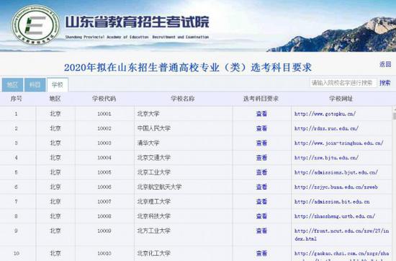Visit the zsjyc.buaa.edu.cn link
Viewport: 396px width, 261px height.
[336, 187]
